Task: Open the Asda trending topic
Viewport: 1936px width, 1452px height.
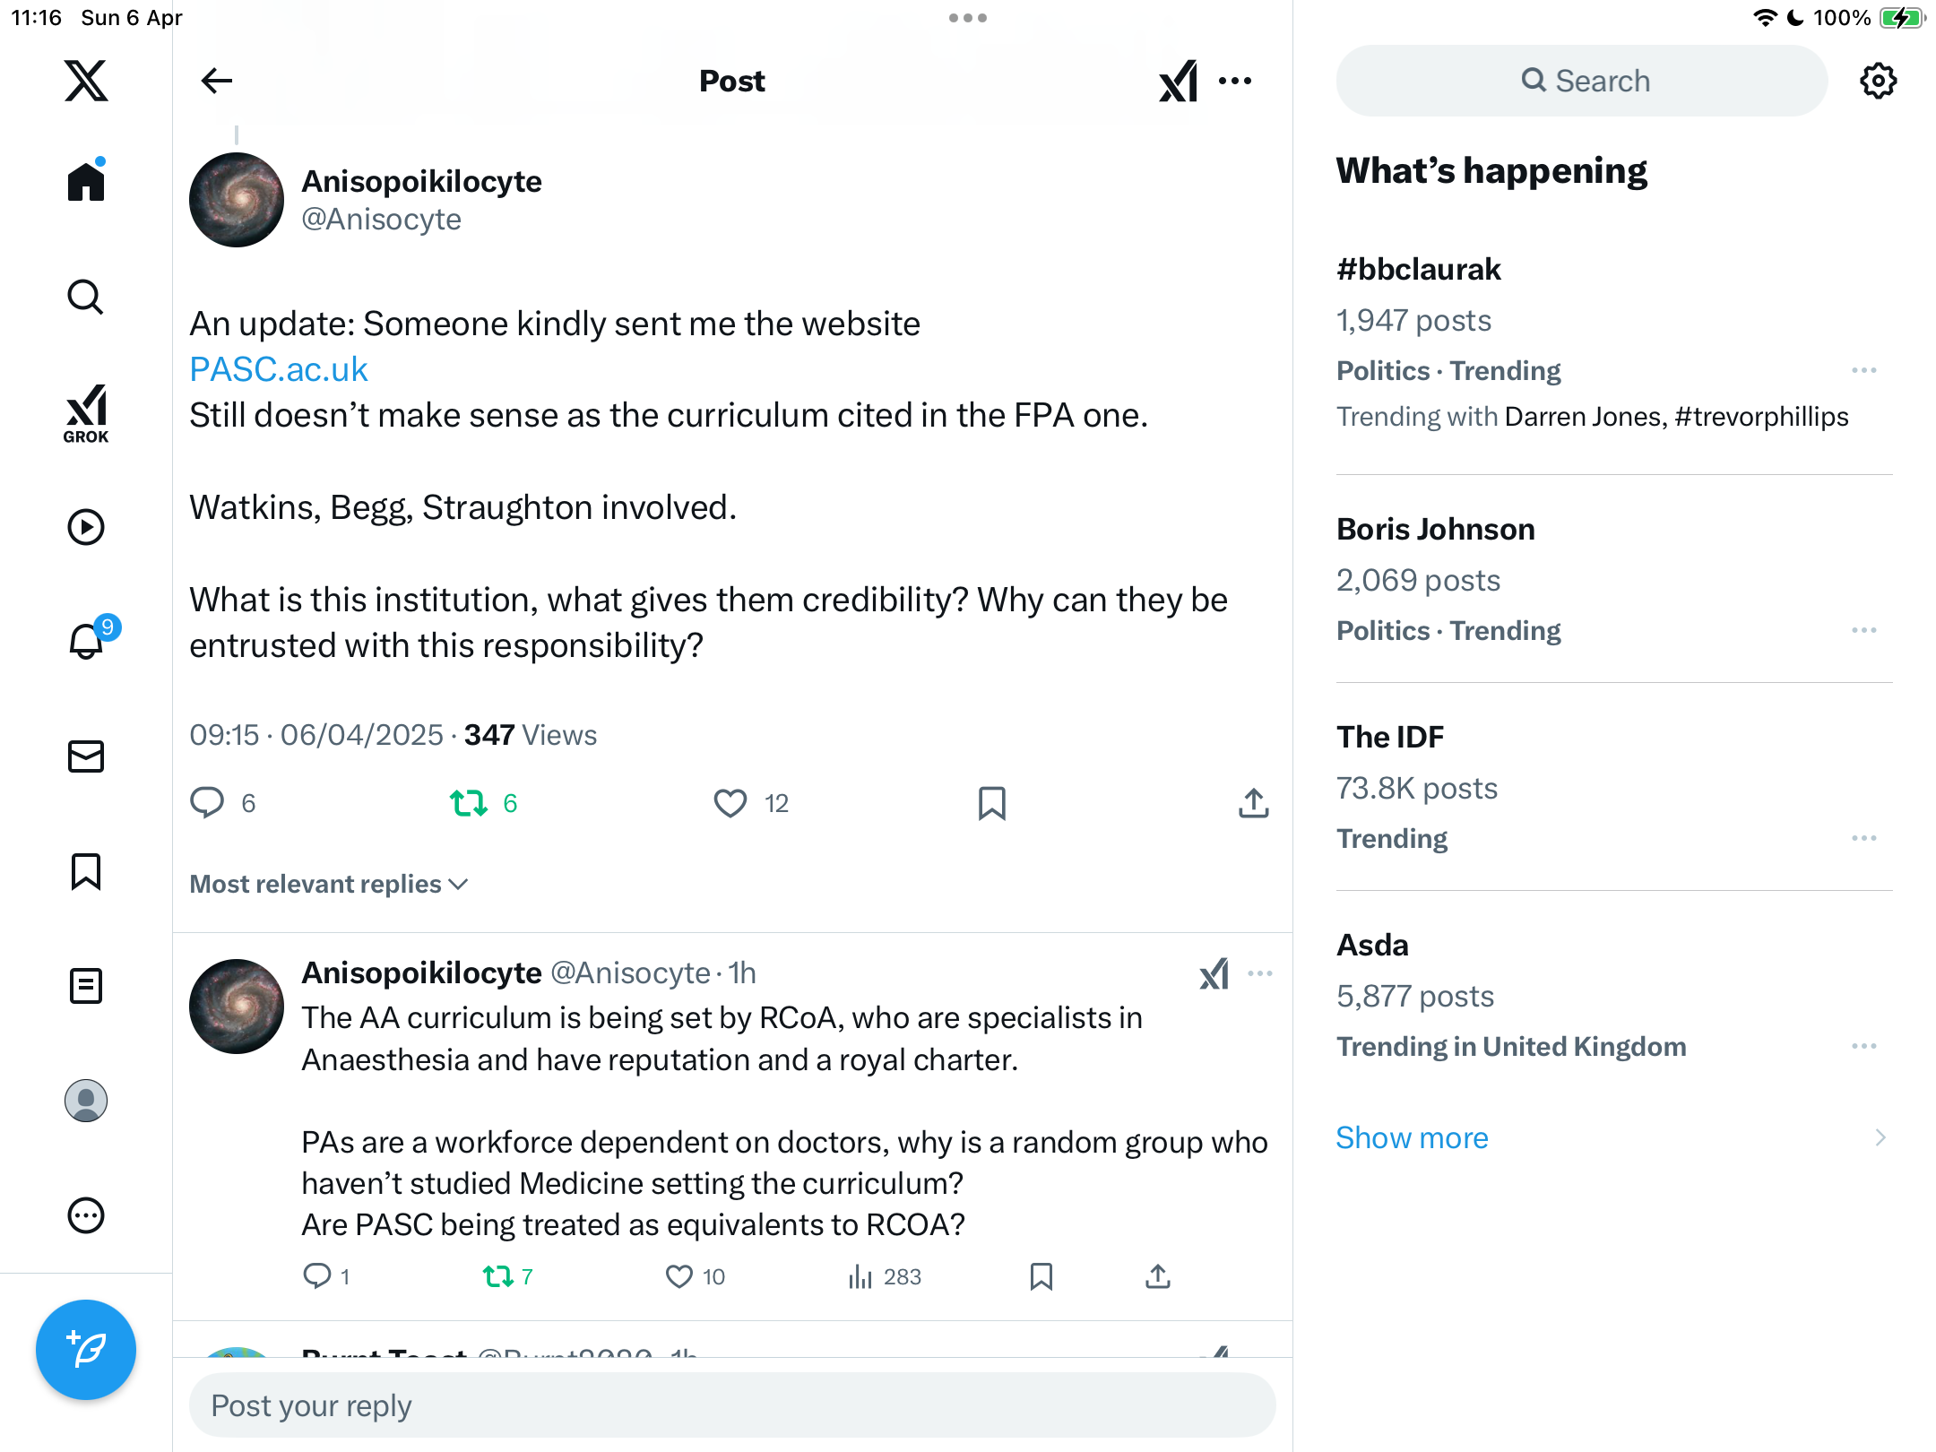Action: click(1614, 995)
